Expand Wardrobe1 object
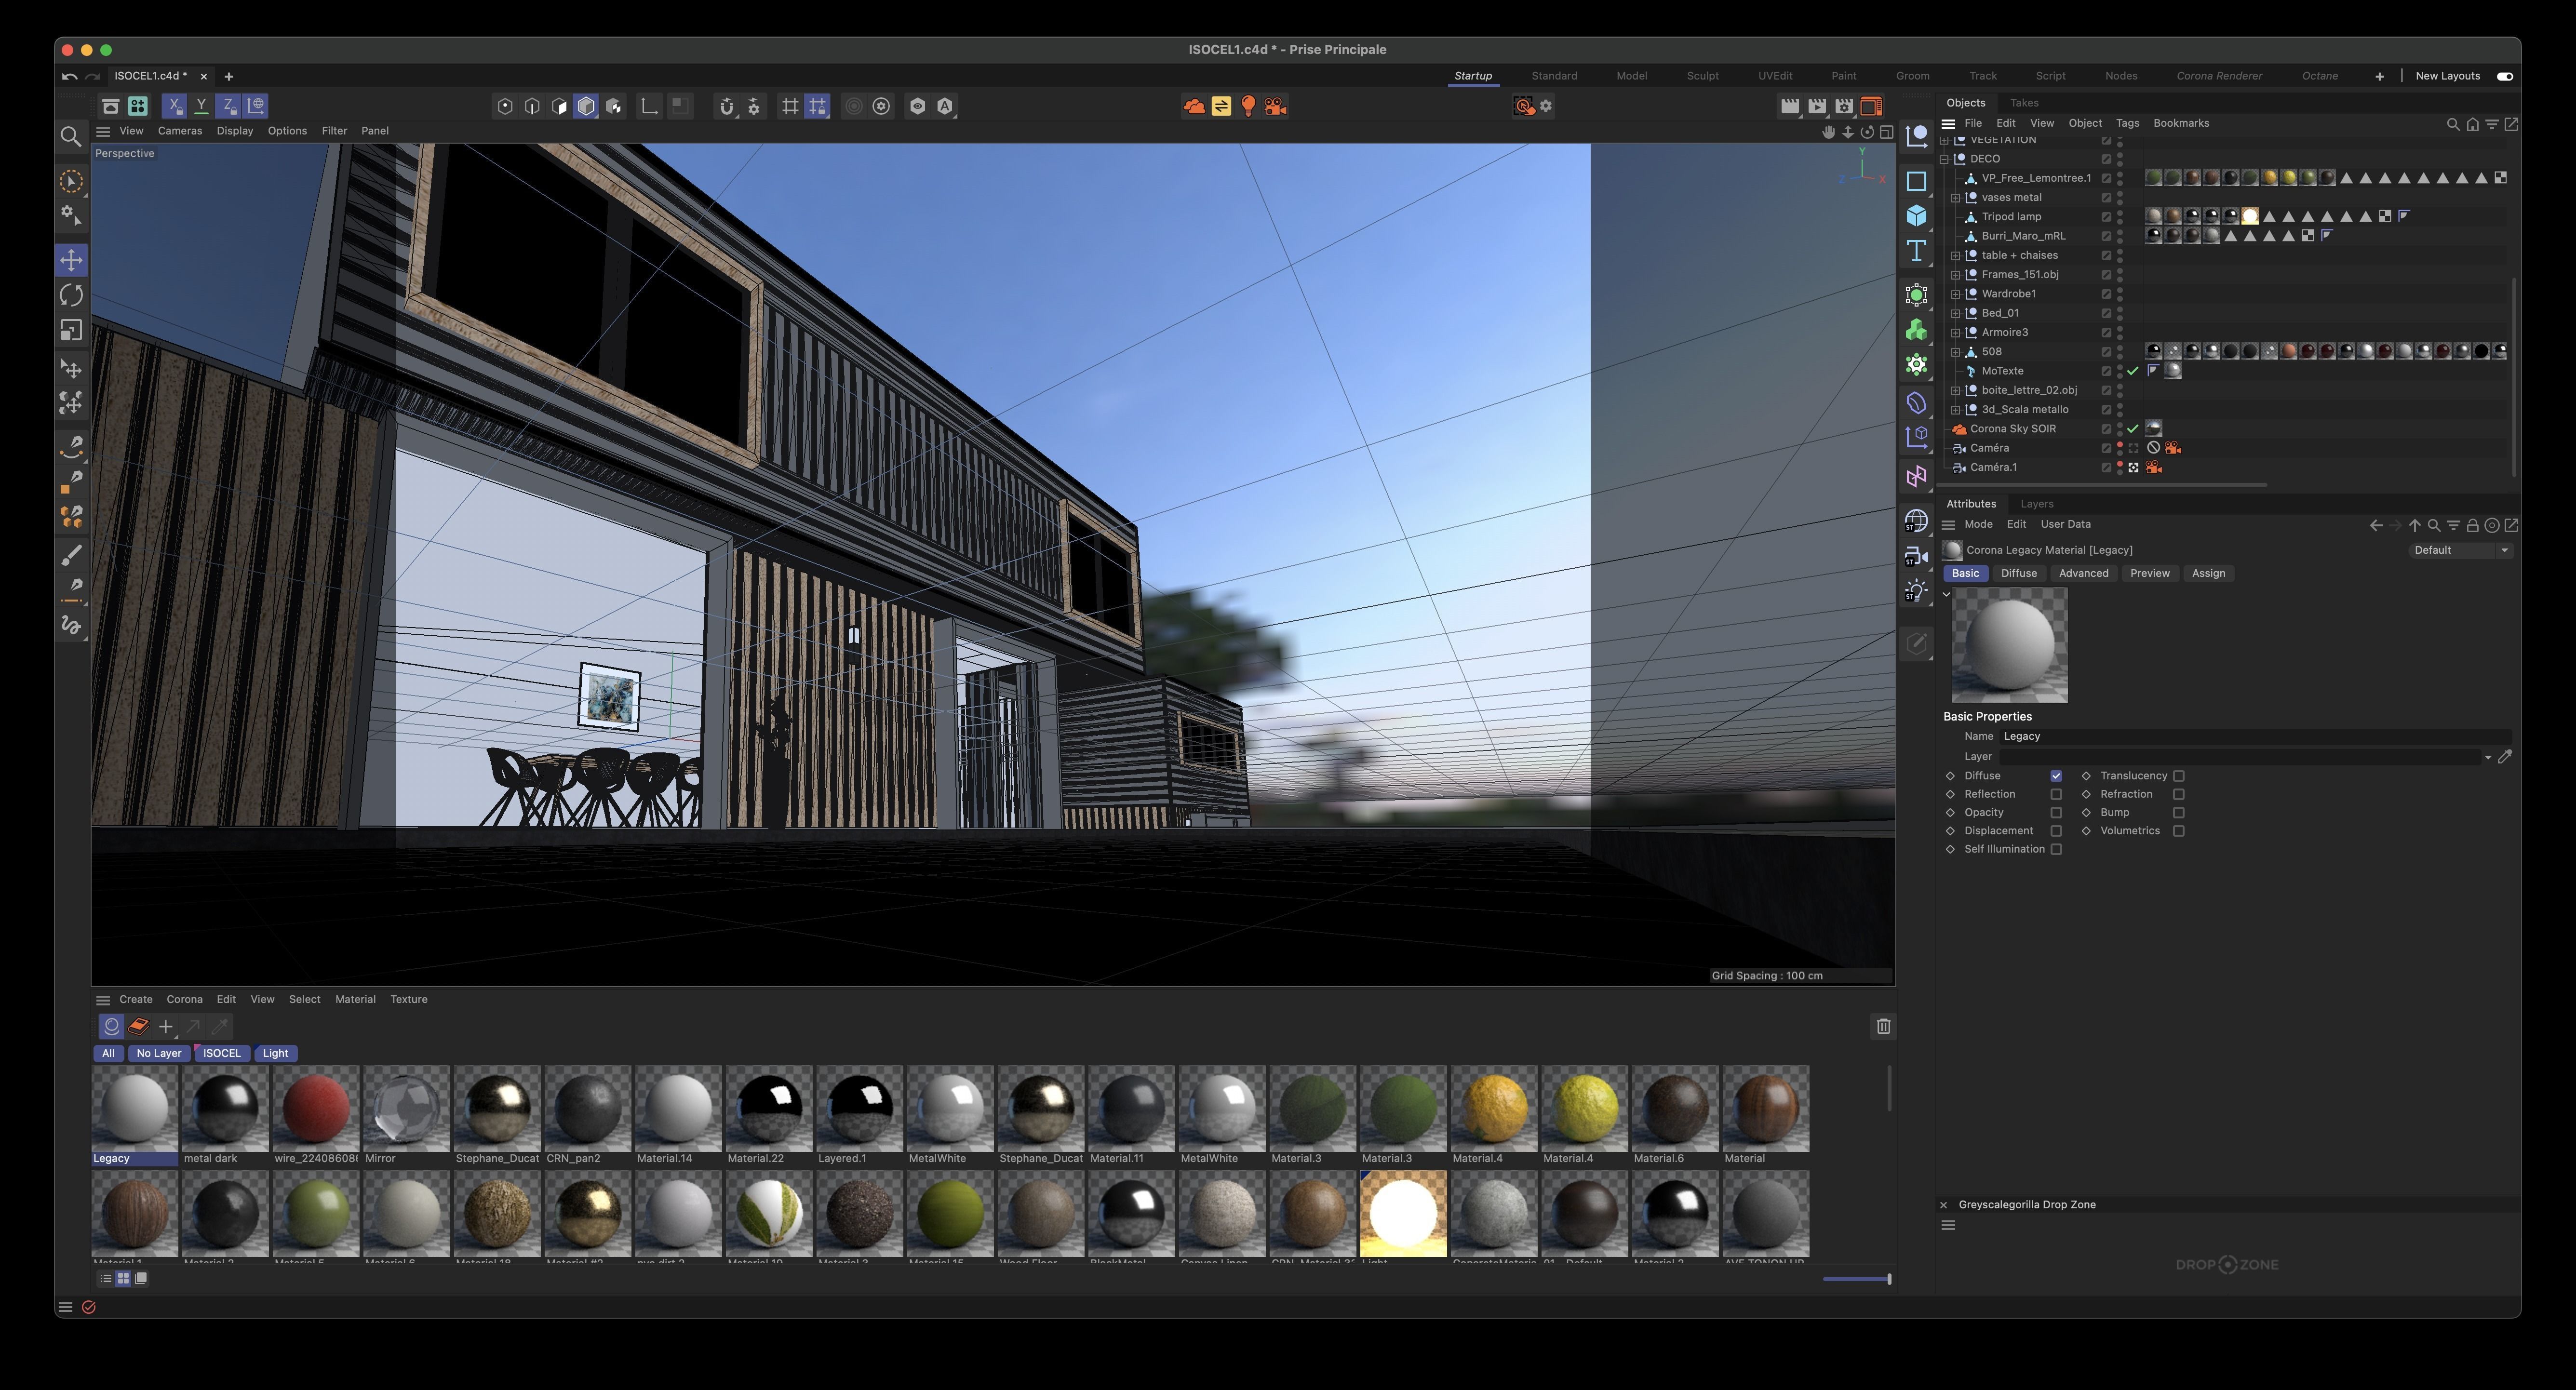The height and width of the screenshot is (1390, 2576). 1955,294
